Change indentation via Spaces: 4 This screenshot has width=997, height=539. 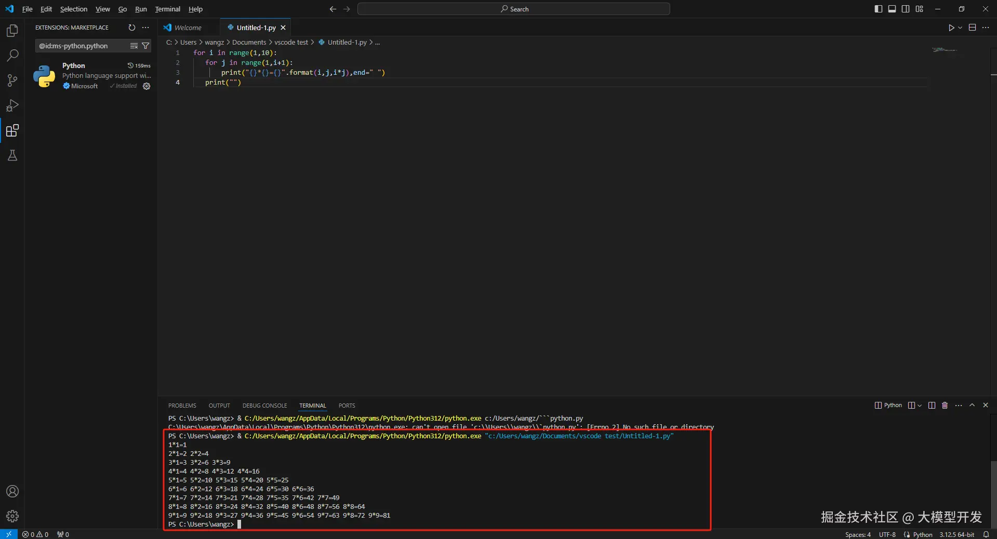click(x=858, y=534)
